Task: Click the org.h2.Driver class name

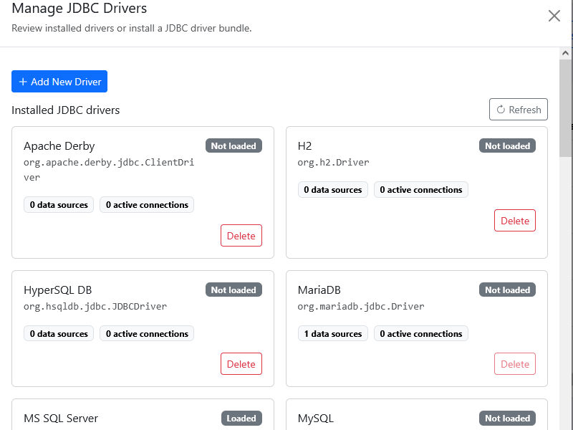Action: click(333, 163)
